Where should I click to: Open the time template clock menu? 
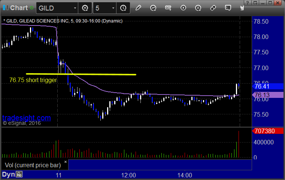pyautogui.click(x=123, y=8)
